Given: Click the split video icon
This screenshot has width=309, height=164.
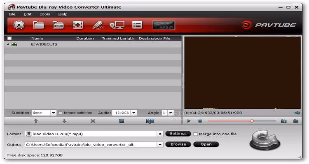Looking at the screenshot, I should coord(150,121).
